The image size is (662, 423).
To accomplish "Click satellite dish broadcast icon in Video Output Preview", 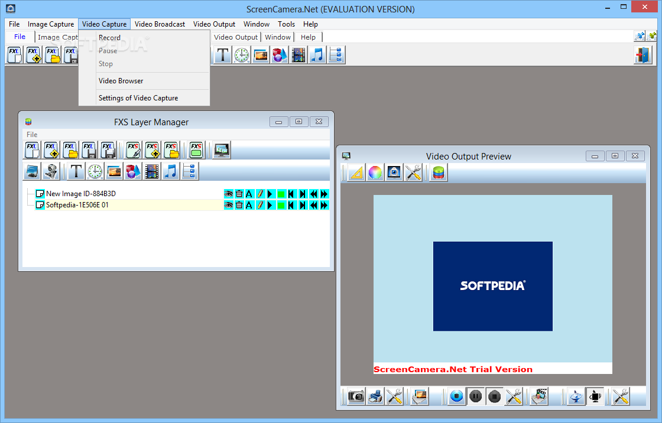I will 576,396.
